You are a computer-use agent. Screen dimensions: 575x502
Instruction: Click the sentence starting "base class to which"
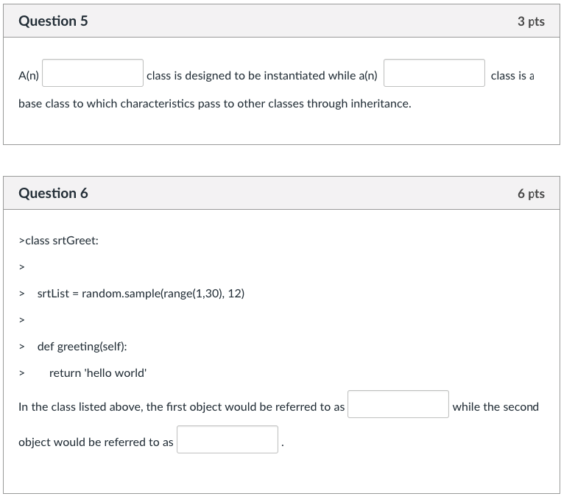214,104
